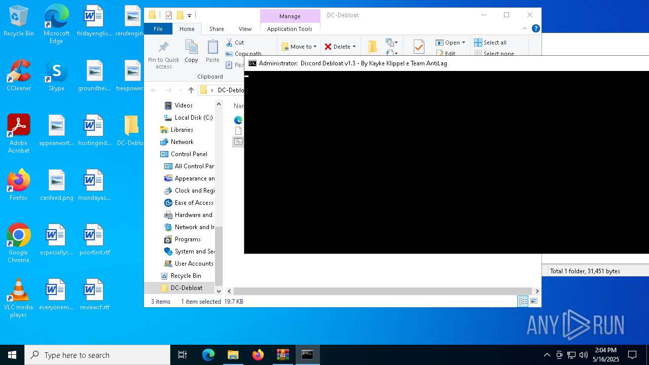Select the Google Chrome desktop shortcut
649x365 pixels.
pyautogui.click(x=19, y=243)
